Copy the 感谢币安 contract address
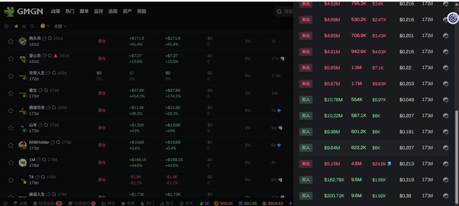Image resolution: width=459 pixels, height=206 pixels. (48, 108)
